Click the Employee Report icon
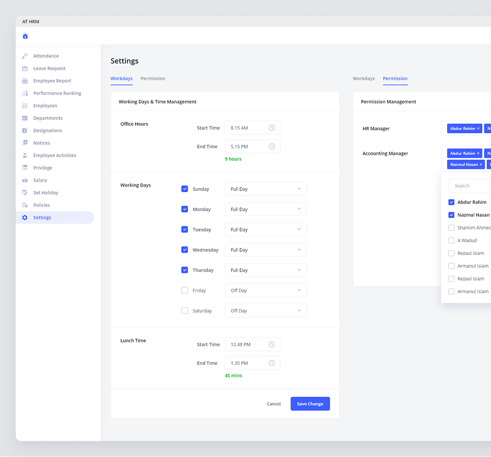The width and height of the screenshot is (491, 457). (25, 81)
